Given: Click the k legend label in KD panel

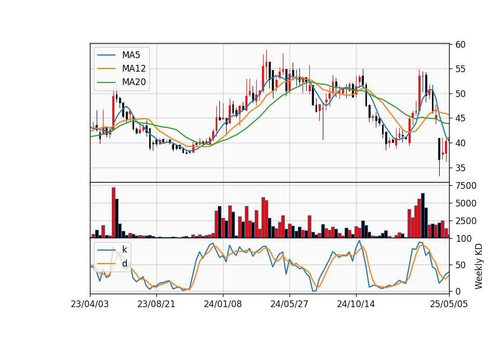Looking at the screenshot, I should pyautogui.click(x=124, y=250).
